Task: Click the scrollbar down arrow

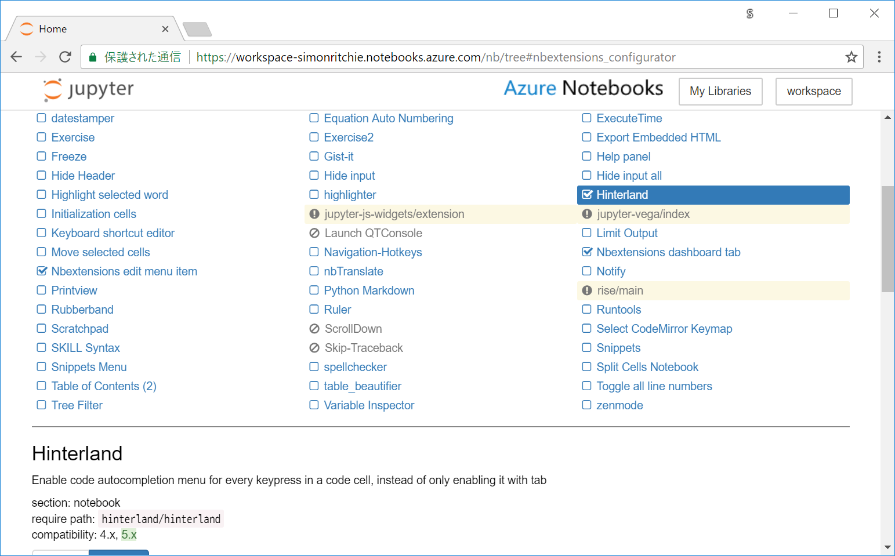Action: click(887, 547)
